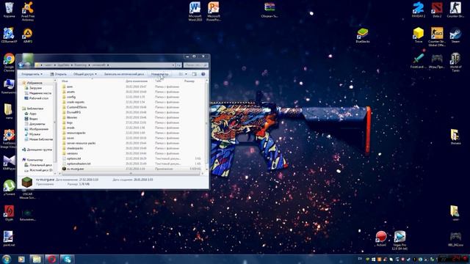Expand the address bar history dropdown
Viewport: 470px width, 264px height.
(173, 65)
